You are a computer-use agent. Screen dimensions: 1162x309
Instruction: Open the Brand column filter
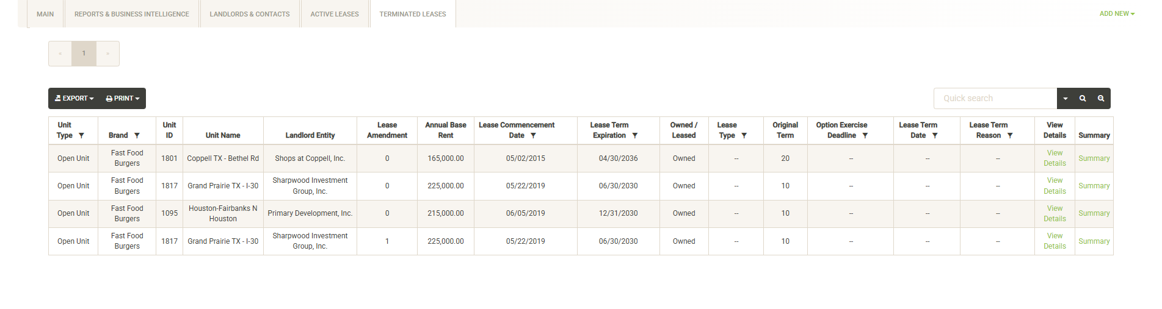tap(137, 136)
